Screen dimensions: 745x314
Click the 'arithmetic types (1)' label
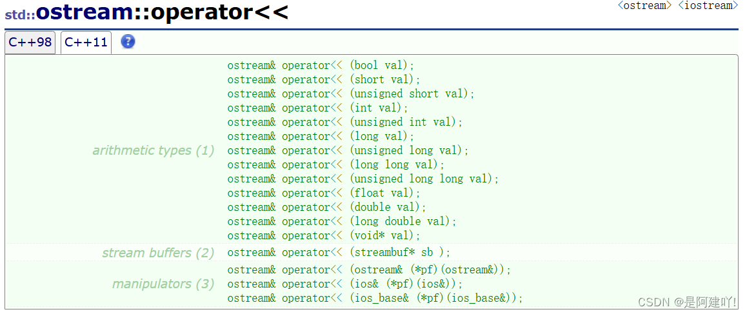(x=153, y=151)
